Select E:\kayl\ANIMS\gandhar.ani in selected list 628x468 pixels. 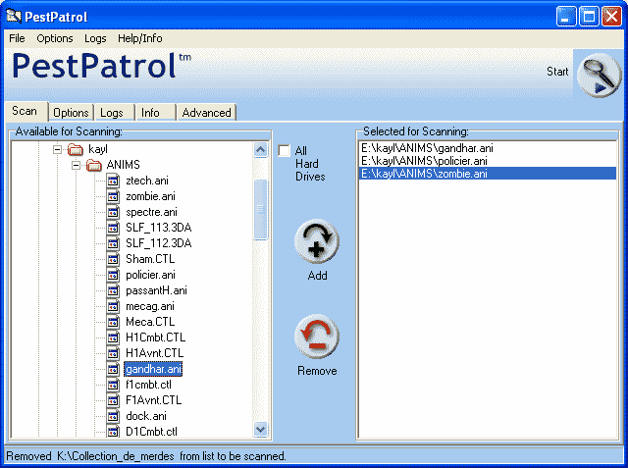[488, 148]
